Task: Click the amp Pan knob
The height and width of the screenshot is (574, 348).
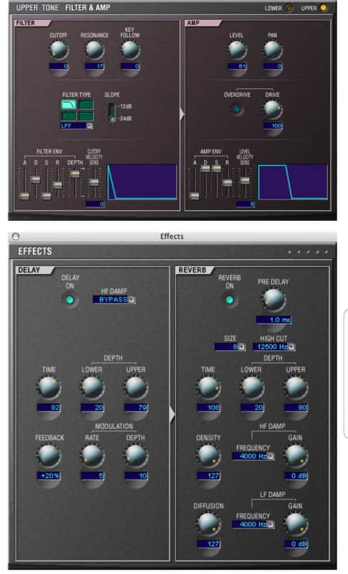Action: pyautogui.click(x=272, y=50)
